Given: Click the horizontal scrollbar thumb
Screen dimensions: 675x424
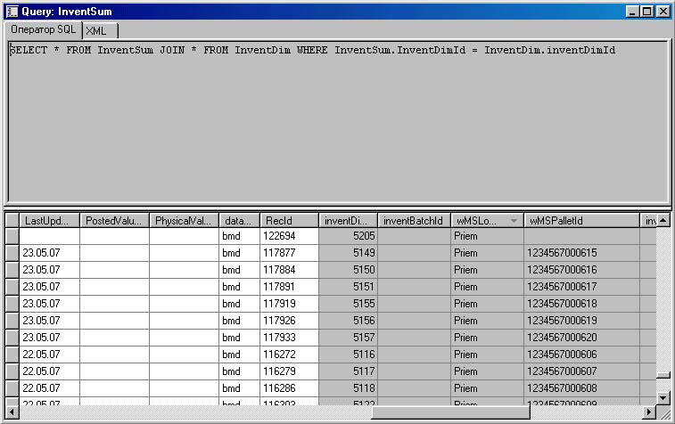Looking at the screenshot, I should (450, 412).
